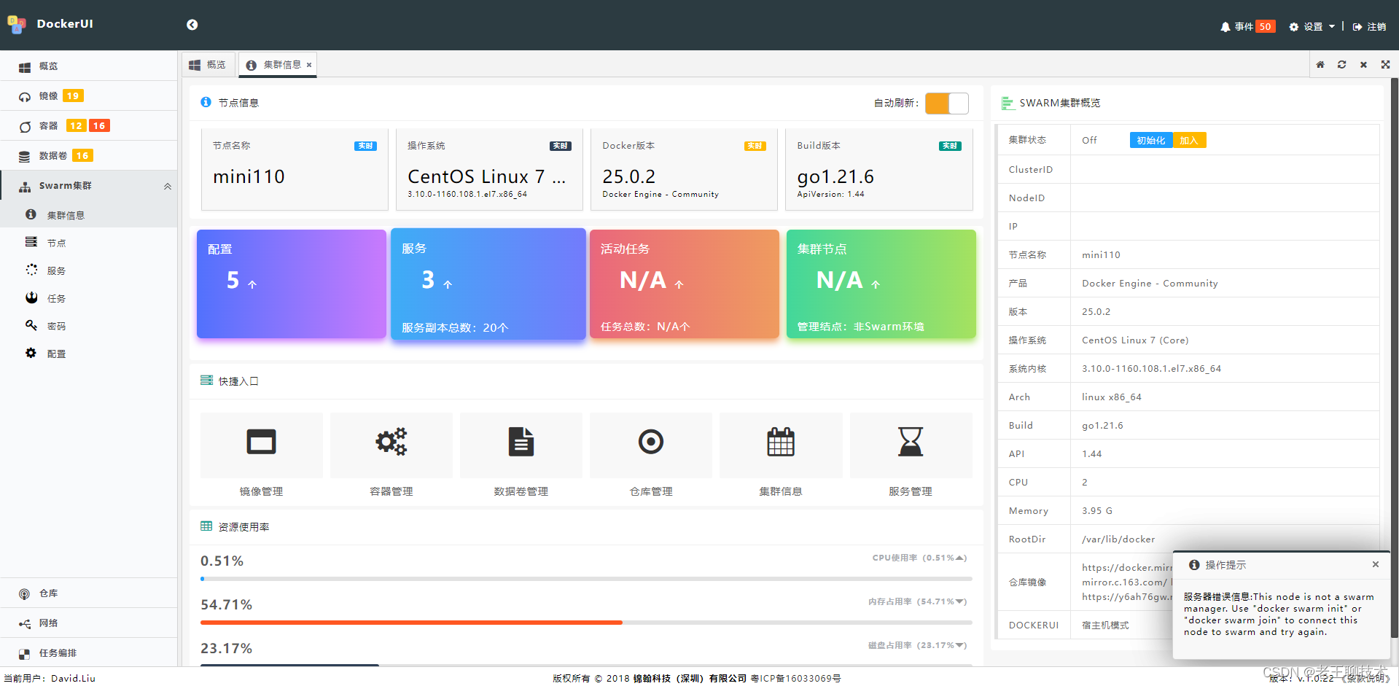Click the Initialize swarm button
Screen dimensions: 1399x686
[1151, 141]
